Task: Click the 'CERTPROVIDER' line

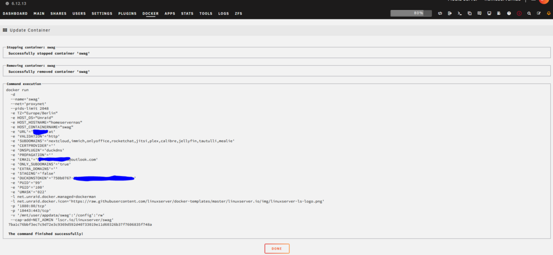Action: point(33,146)
